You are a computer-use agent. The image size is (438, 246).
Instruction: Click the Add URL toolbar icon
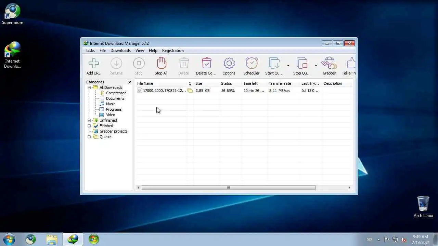pos(93,63)
